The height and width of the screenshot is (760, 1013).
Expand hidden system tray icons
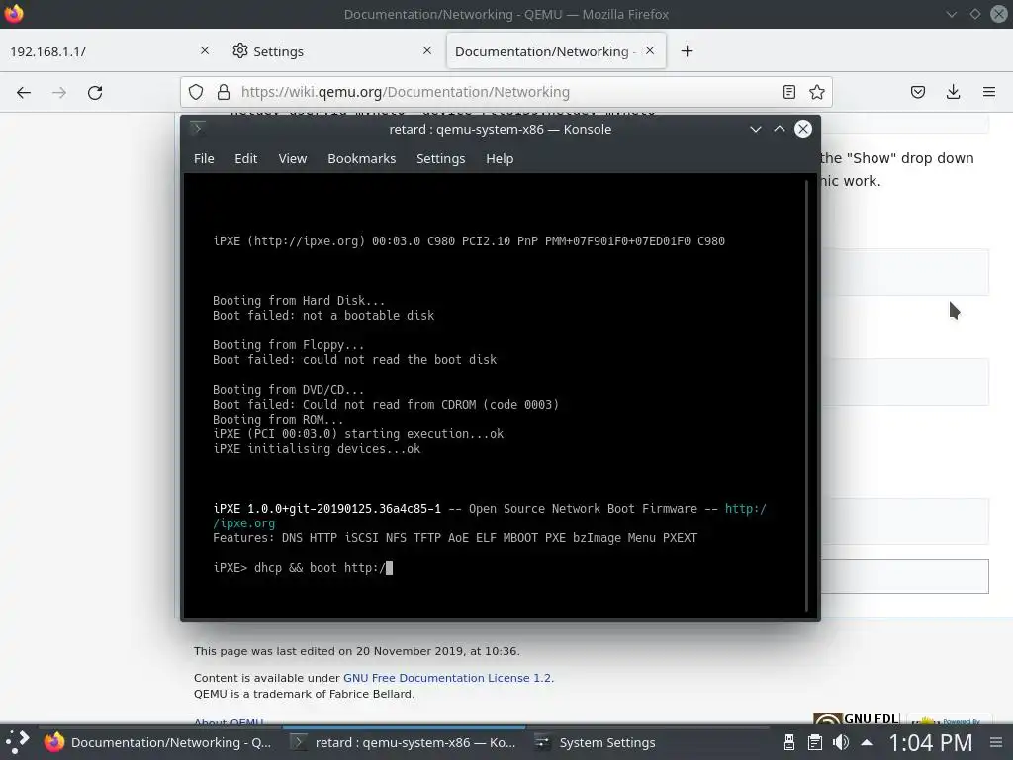(867, 742)
